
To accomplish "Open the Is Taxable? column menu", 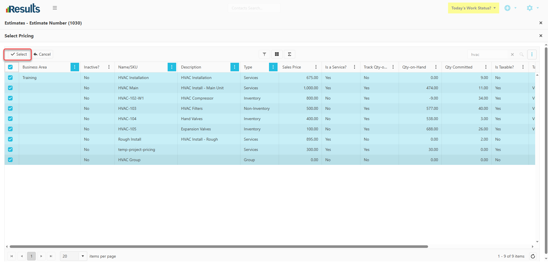I will pos(523,67).
